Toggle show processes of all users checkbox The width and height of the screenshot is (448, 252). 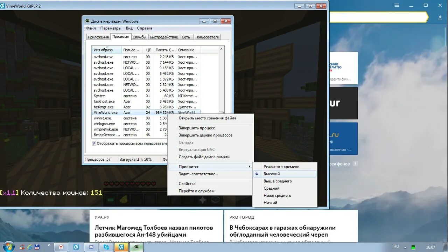point(94,143)
